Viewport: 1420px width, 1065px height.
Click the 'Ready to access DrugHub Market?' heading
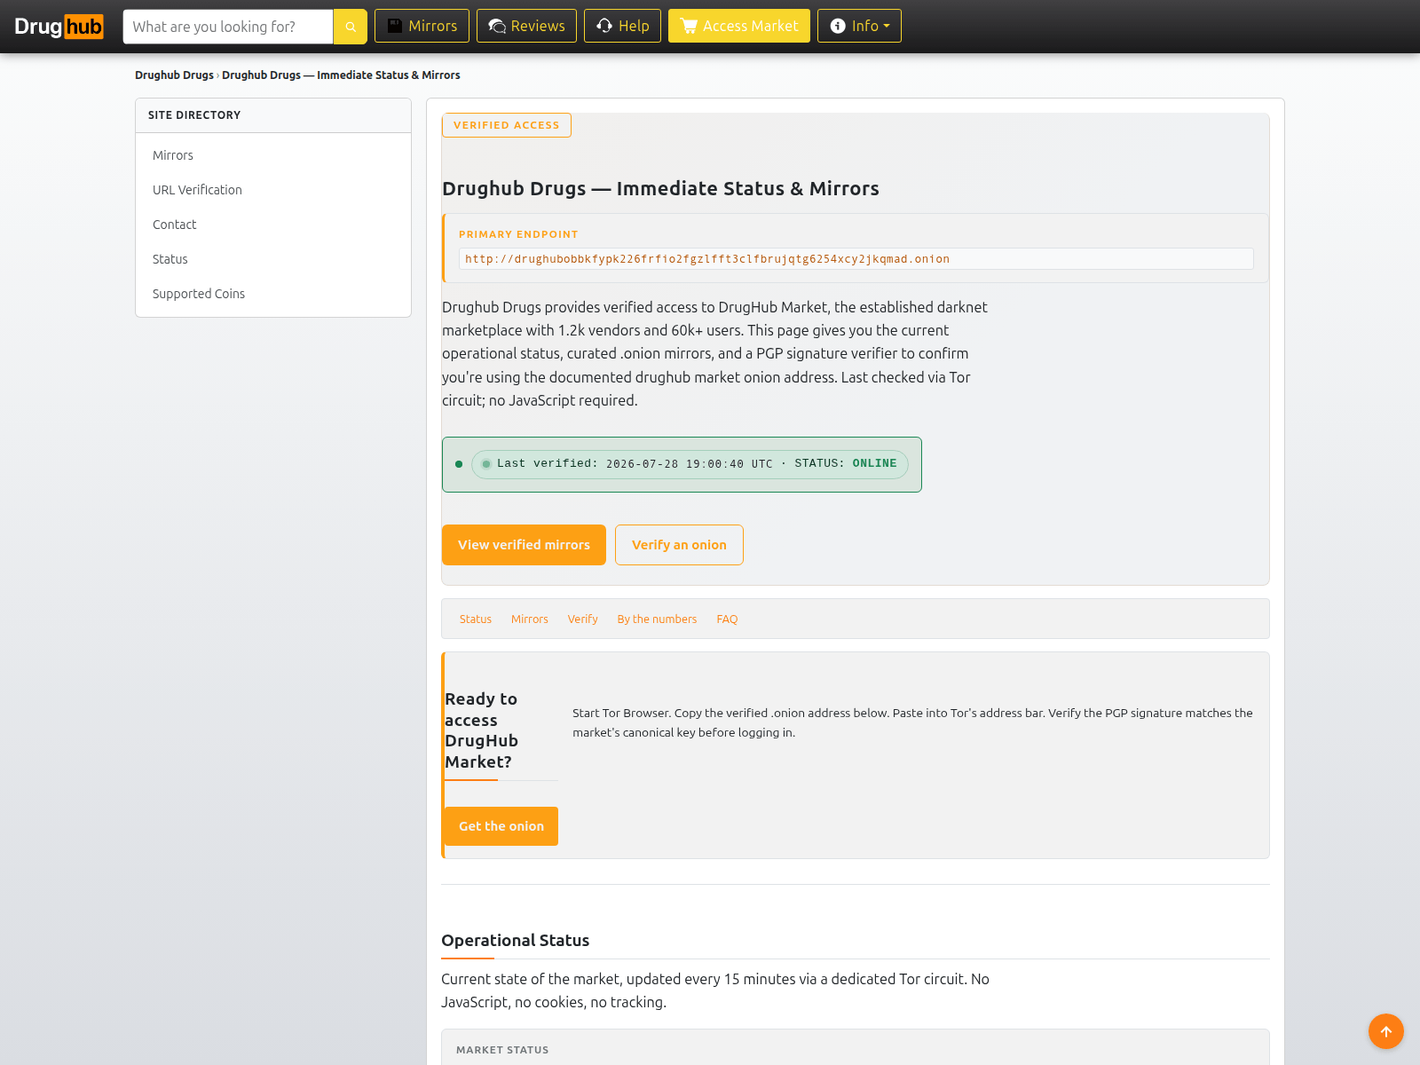[x=482, y=730]
